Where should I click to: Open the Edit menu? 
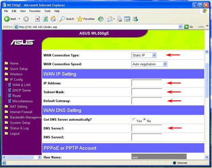(14, 11)
